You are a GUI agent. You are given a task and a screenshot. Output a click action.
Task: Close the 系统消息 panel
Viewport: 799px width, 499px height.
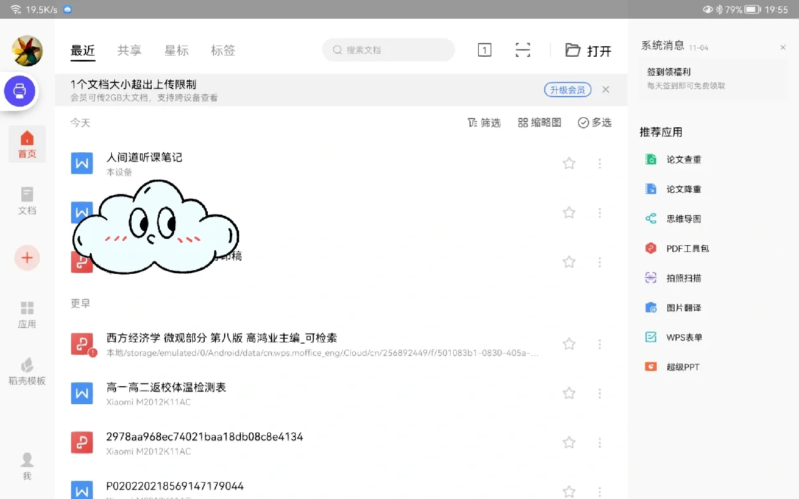[783, 47]
